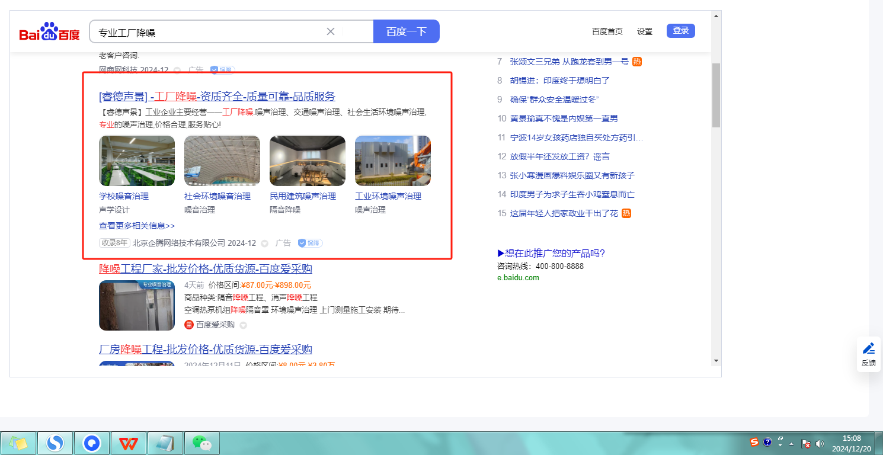Open 设置 in the top navigation
This screenshot has width=883, height=455.
click(x=644, y=31)
